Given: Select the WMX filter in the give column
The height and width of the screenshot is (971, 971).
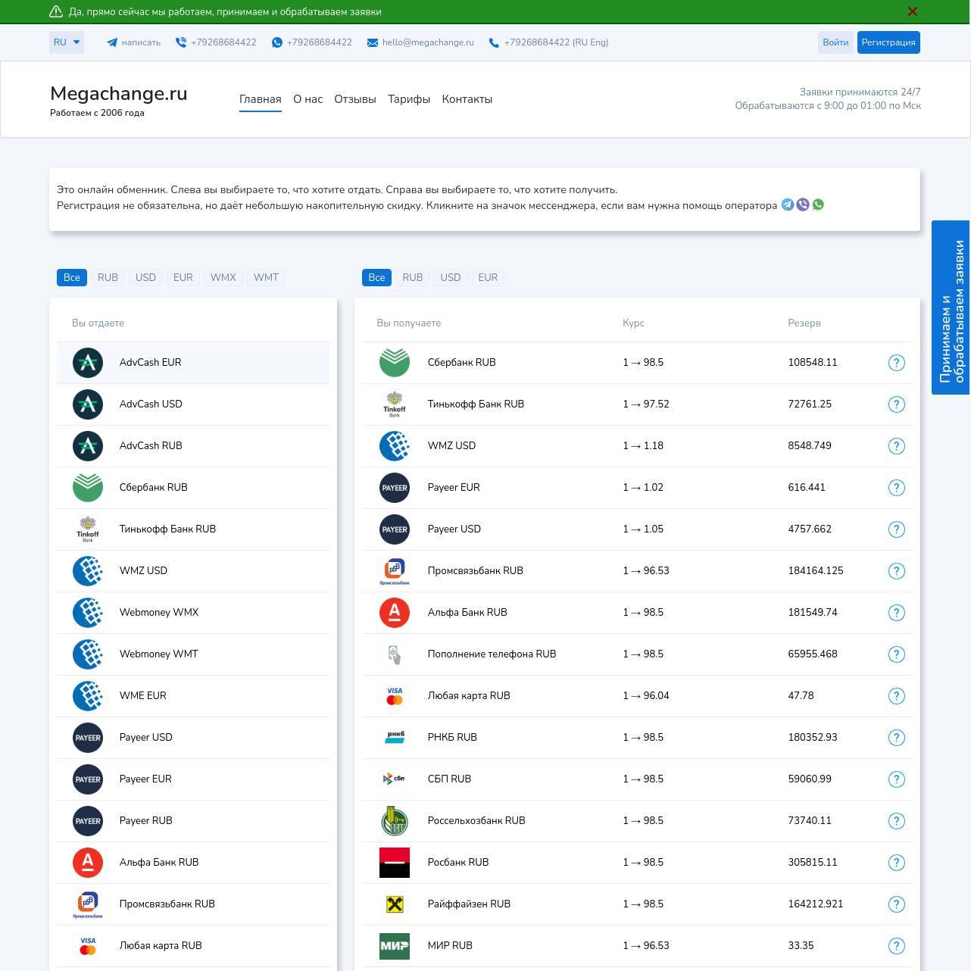Looking at the screenshot, I should click(223, 277).
